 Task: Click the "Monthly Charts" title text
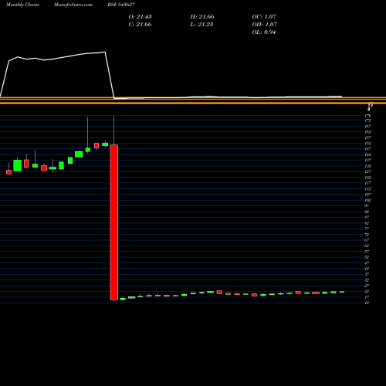(22, 5)
